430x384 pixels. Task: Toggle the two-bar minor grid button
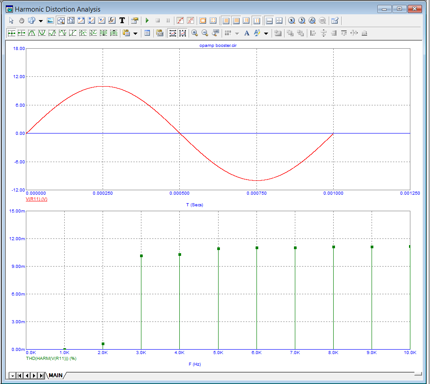[256, 21]
